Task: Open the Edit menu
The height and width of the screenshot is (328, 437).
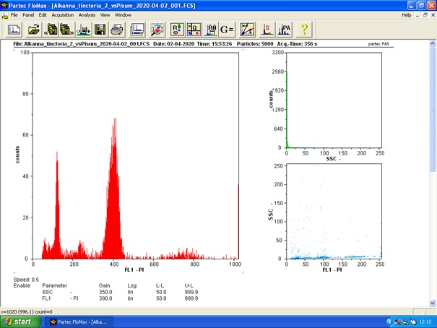Action: [x=43, y=15]
